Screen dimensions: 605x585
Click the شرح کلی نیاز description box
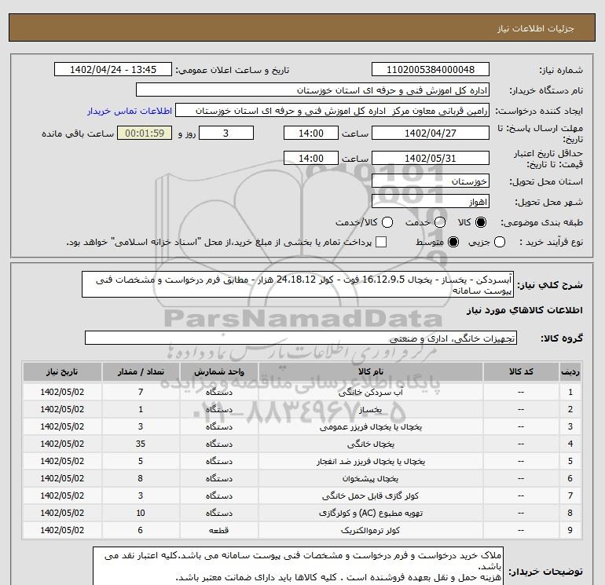[298, 284]
